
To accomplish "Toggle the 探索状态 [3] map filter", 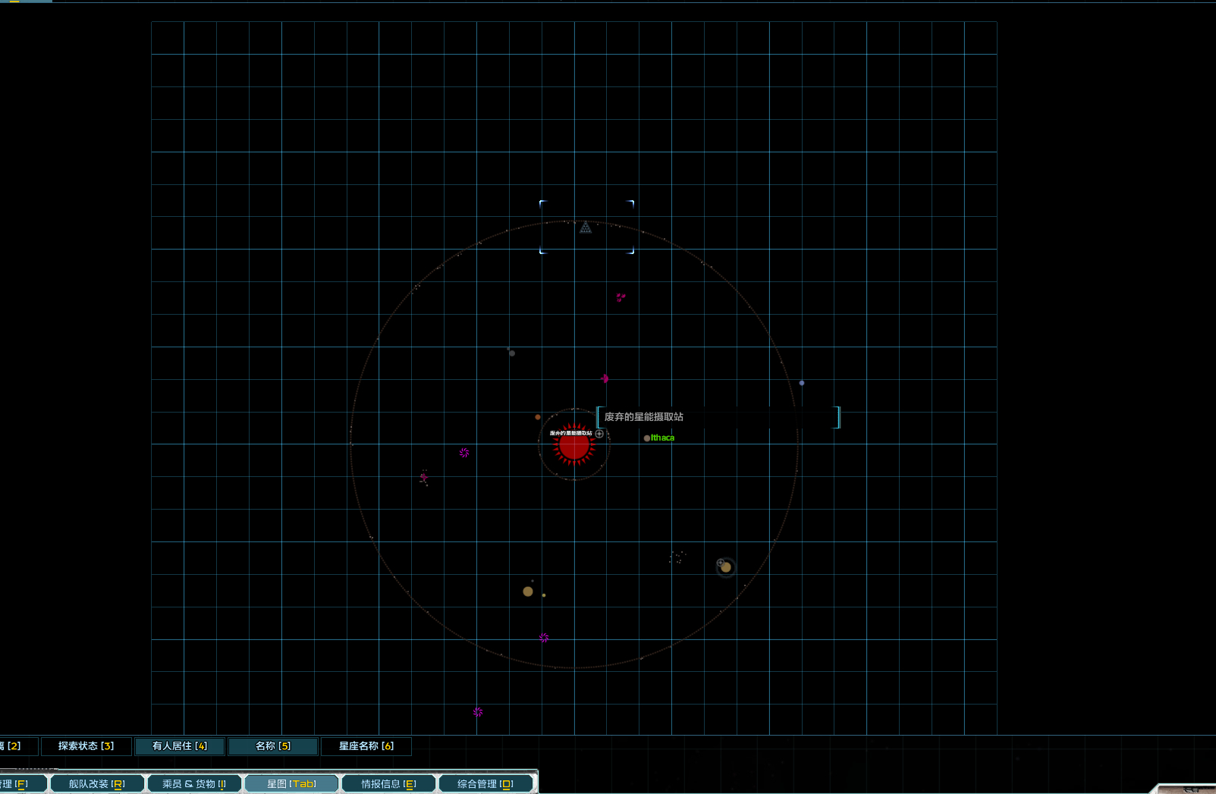I will click(86, 746).
